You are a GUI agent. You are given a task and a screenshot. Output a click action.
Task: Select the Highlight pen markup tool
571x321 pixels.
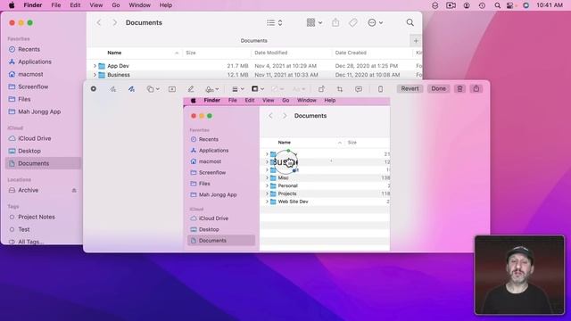click(x=190, y=89)
